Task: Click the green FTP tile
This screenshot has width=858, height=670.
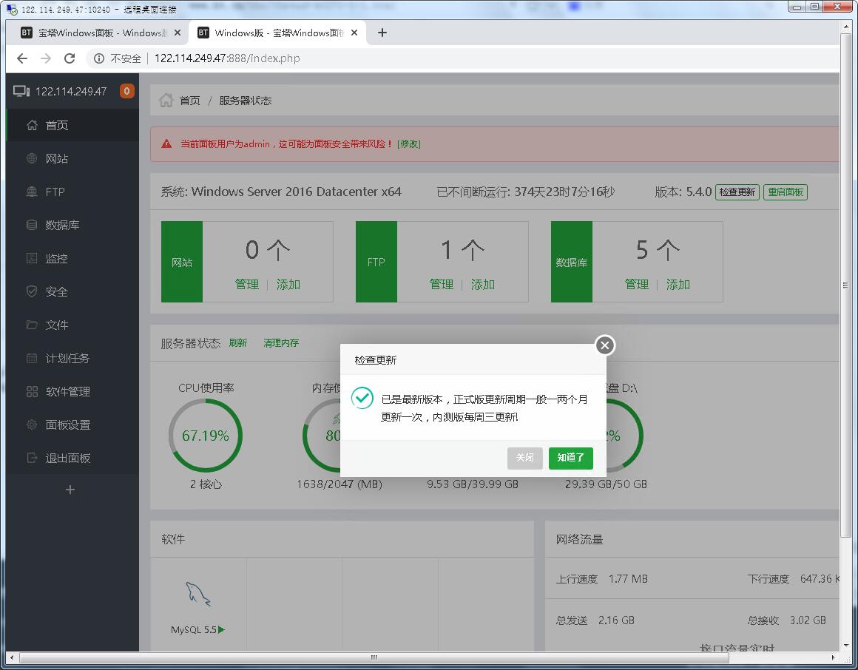Action: coord(376,262)
